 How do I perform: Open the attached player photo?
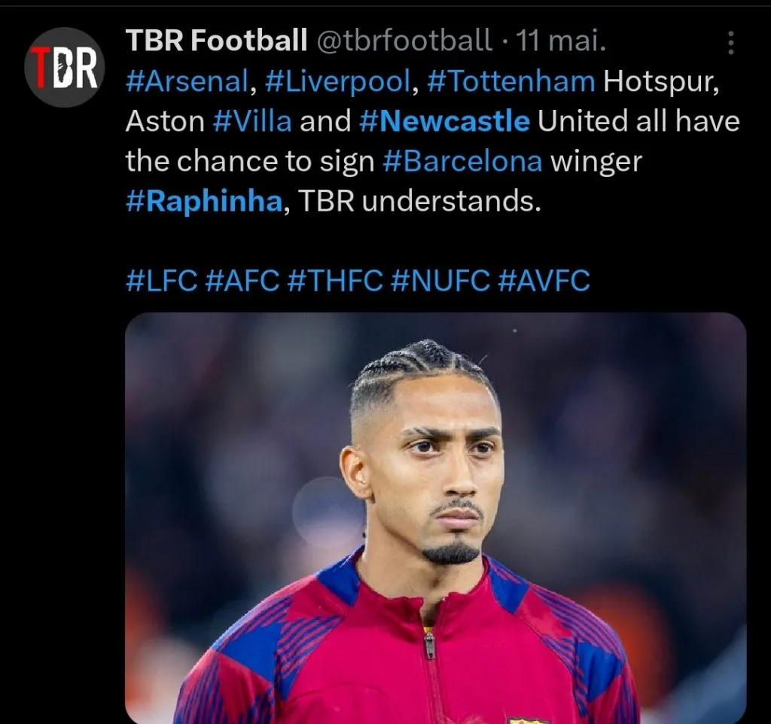[436, 518]
